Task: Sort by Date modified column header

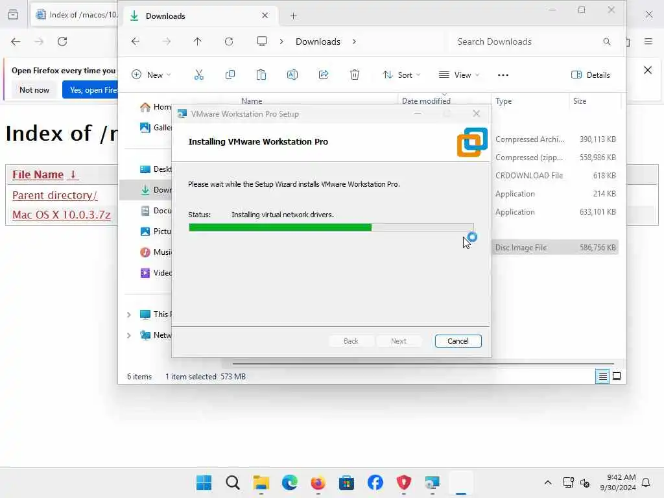Action: 426,101
